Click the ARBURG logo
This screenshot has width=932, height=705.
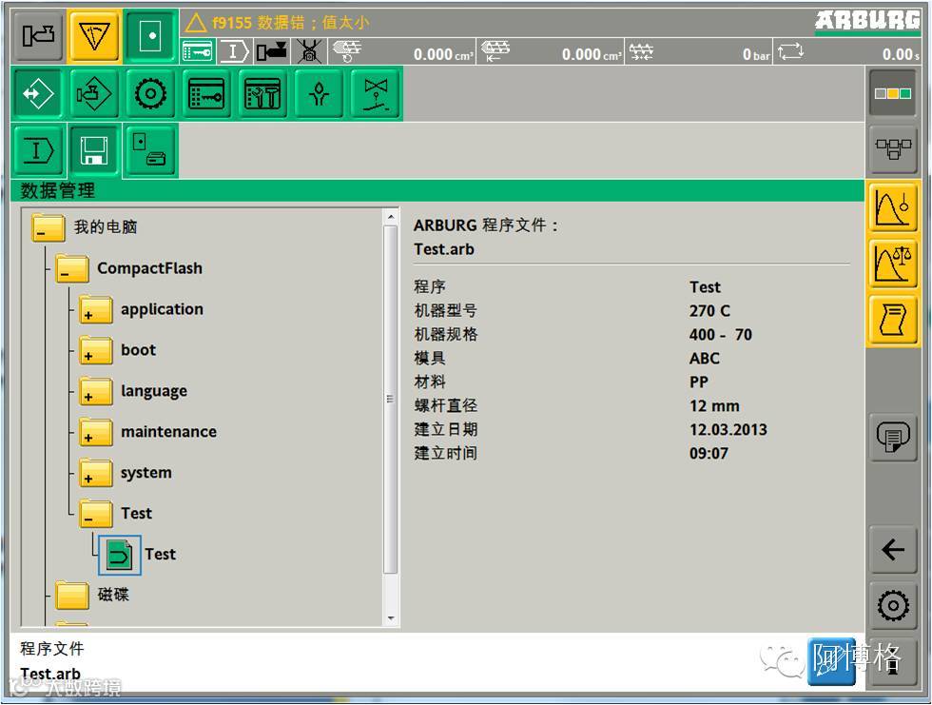(867, 21)
